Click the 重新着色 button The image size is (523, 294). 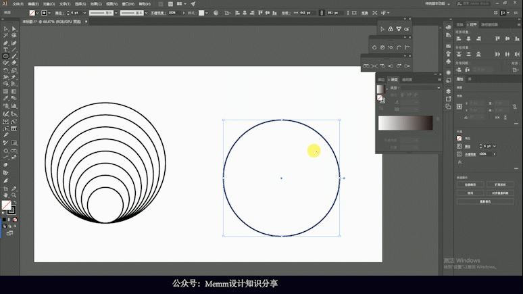pos(485,201)
